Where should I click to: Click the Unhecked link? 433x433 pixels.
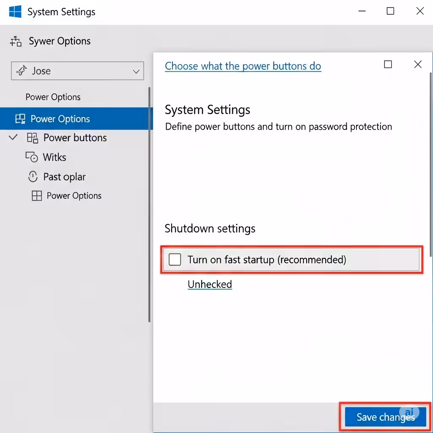click(x=210, y=284)
